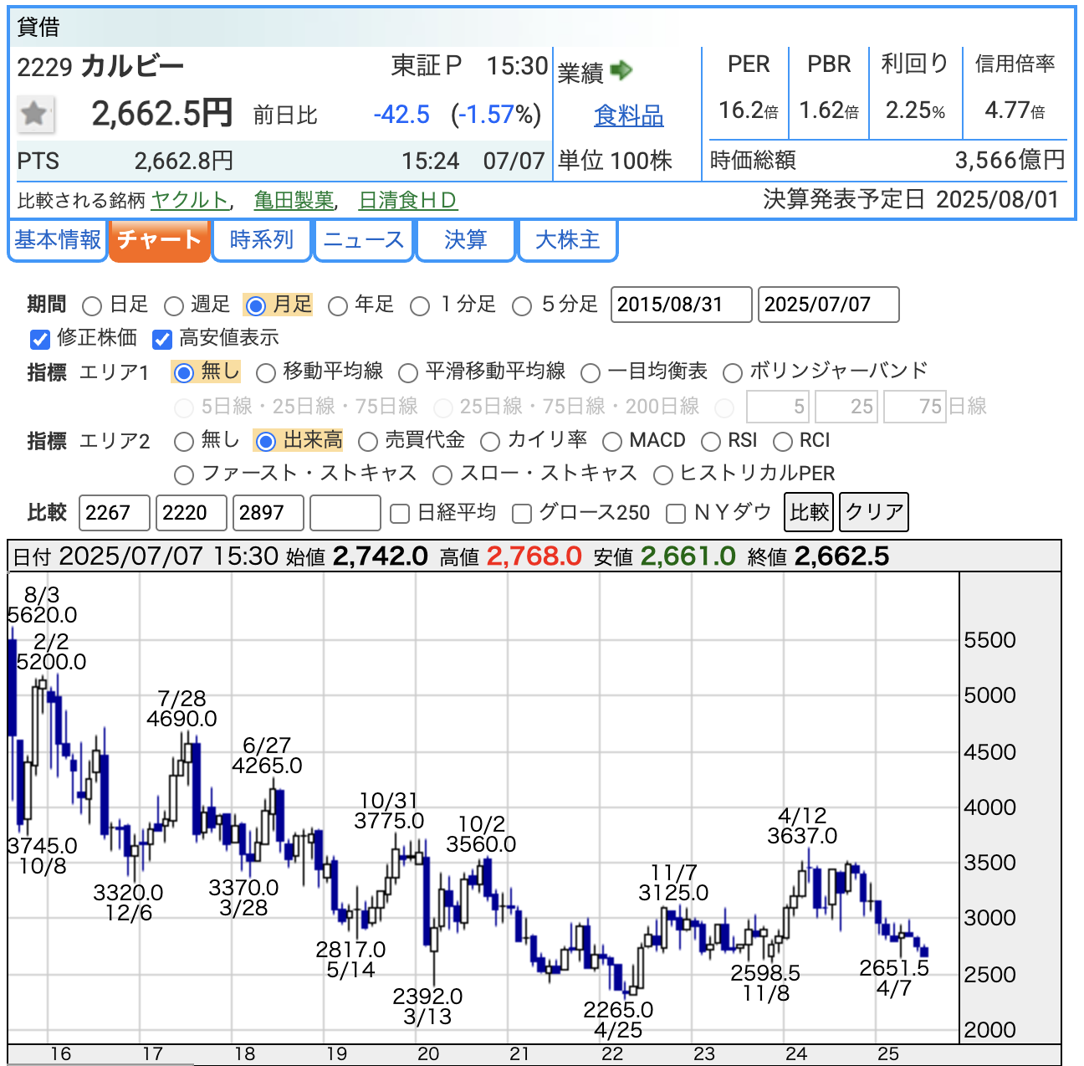Viewport: 1084px width, 1066px height.
Task: Open the 日清食HD comparison stock link
Action: [x=407, y=201]
